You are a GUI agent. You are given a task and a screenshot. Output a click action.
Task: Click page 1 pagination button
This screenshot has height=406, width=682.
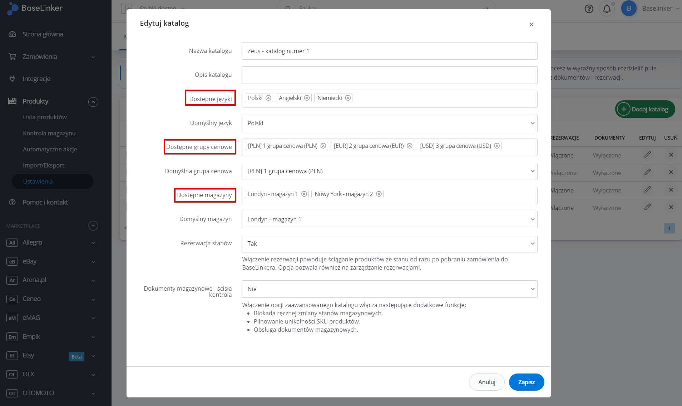click(x=669, y=228)
